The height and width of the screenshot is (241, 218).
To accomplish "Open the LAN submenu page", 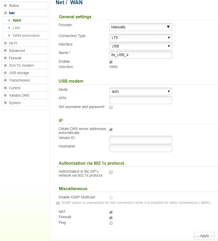I will point(16,28).
